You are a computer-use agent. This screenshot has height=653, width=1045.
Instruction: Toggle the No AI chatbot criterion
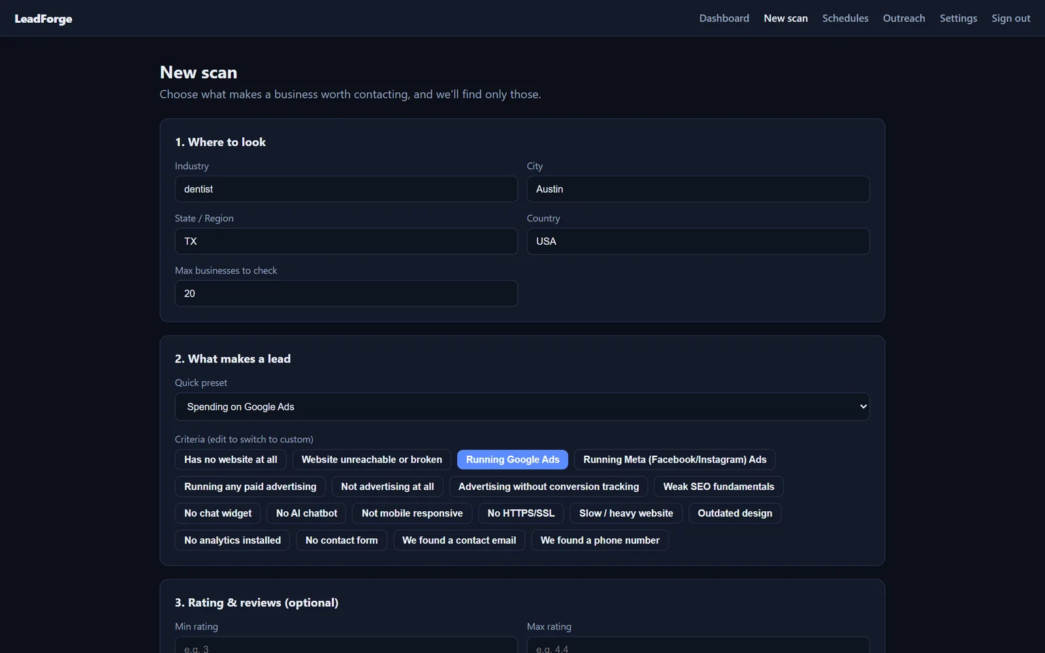[306, 513]
